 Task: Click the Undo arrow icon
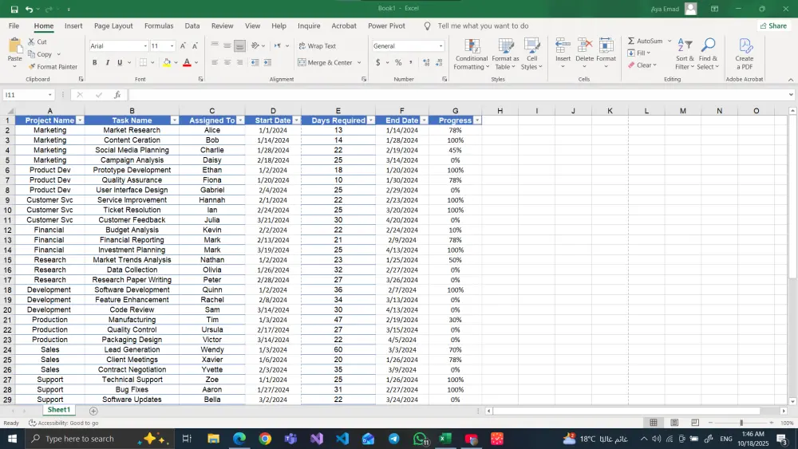(29, 9)
